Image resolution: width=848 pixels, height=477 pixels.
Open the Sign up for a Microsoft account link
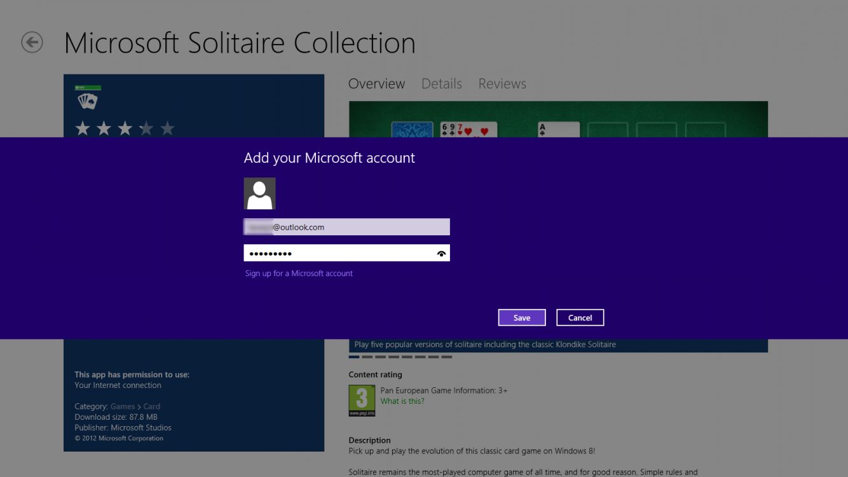(299, 273)
